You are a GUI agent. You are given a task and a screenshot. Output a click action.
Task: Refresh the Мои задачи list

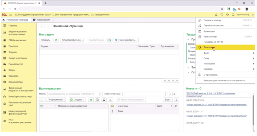click(56, 40)
